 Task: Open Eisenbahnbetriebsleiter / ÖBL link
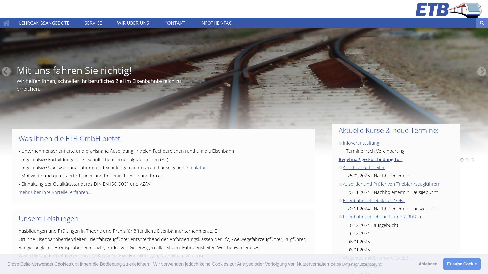374,200
